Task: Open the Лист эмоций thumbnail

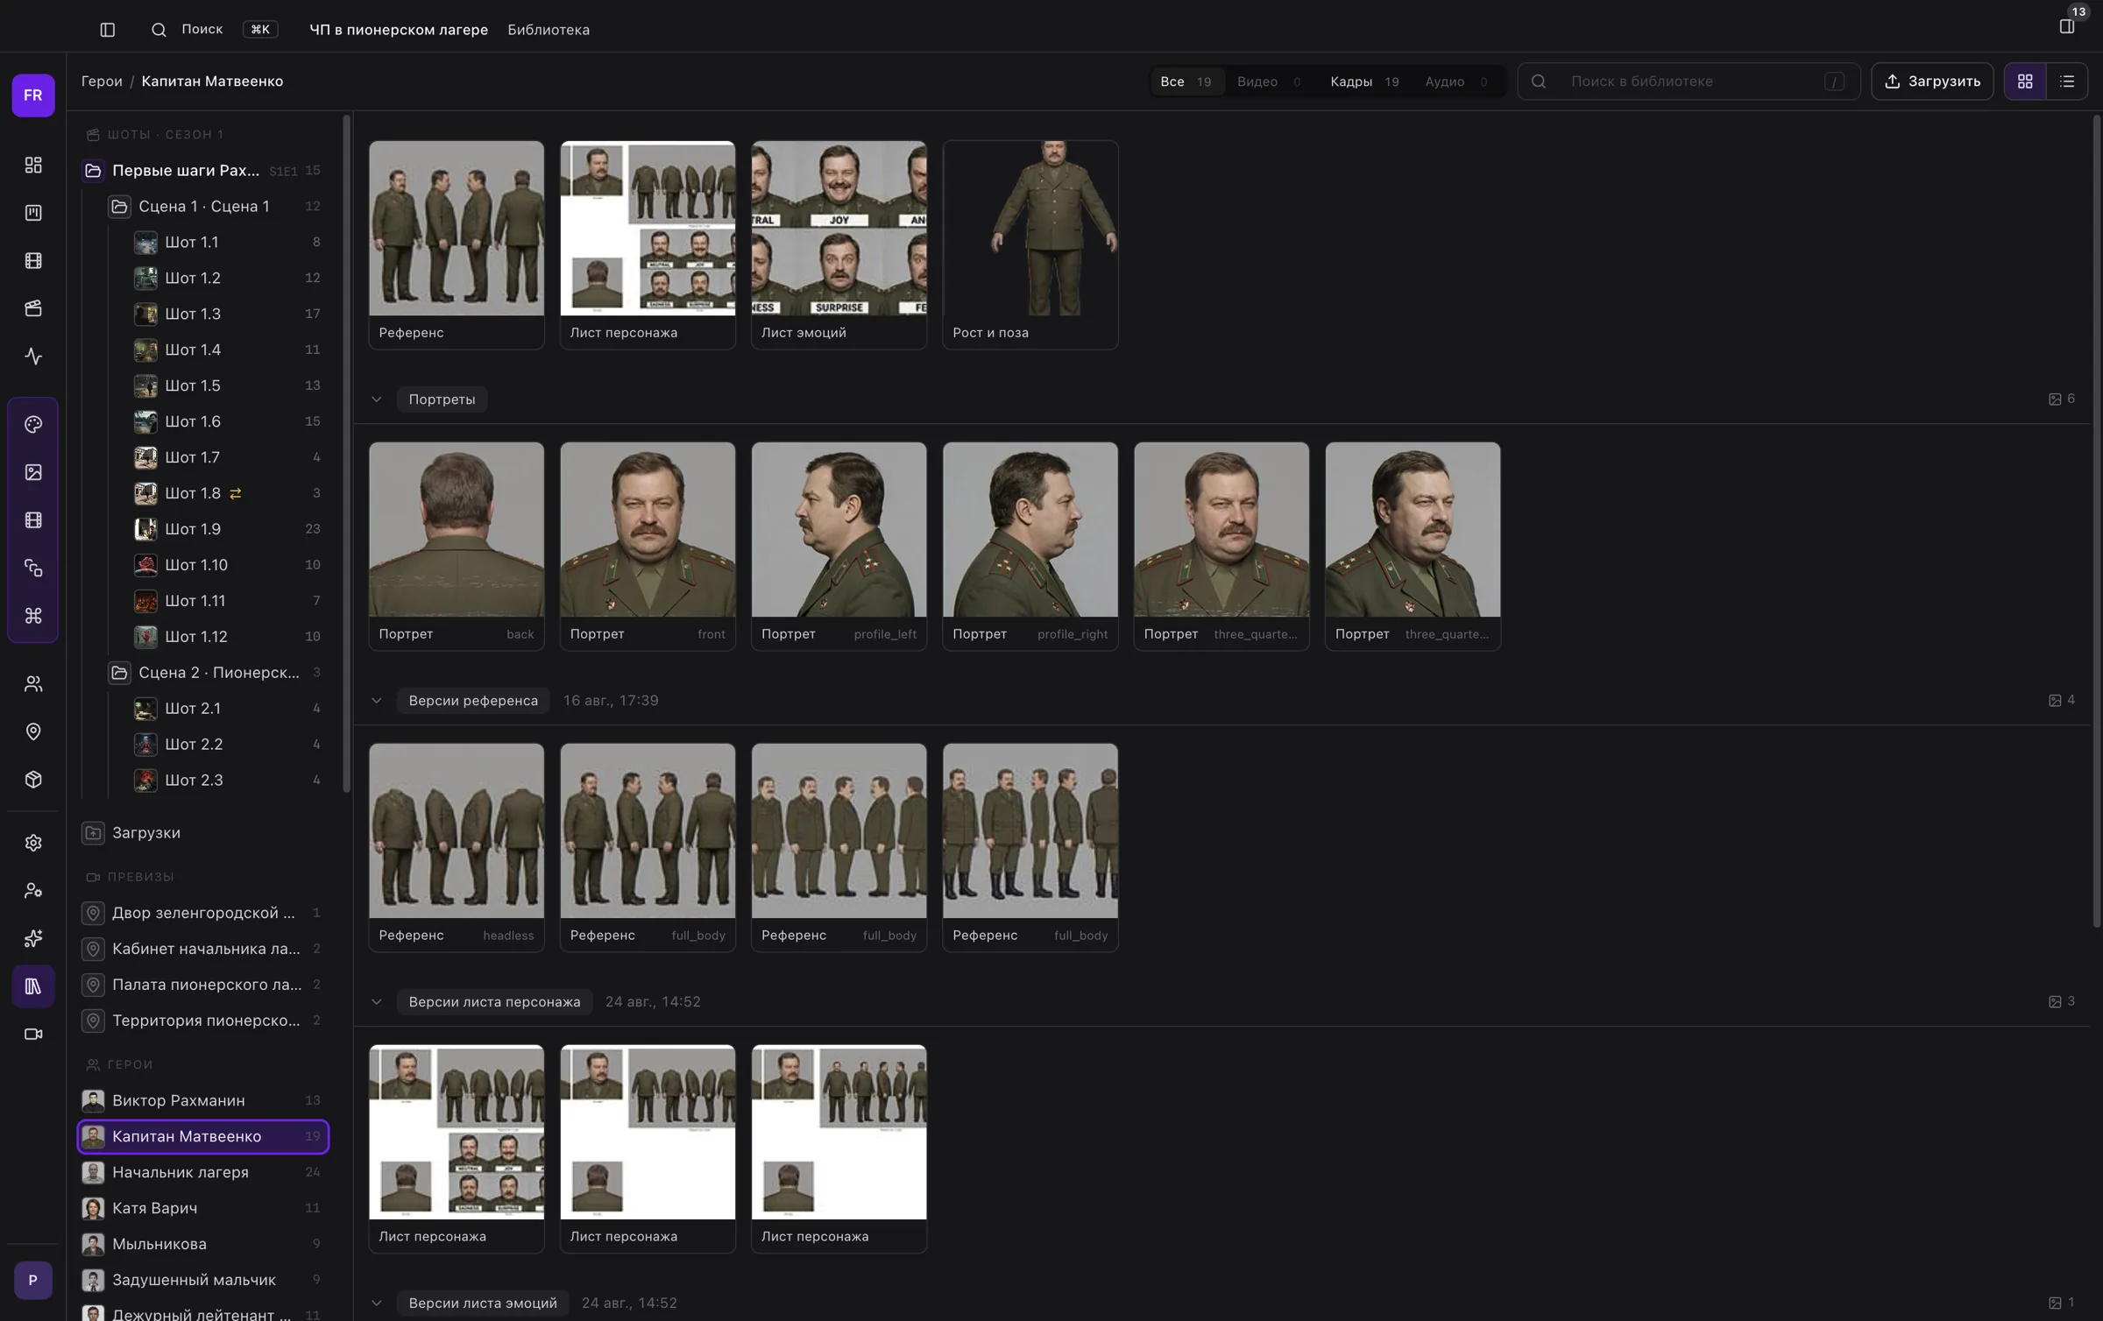Action: tap(839, 245)
